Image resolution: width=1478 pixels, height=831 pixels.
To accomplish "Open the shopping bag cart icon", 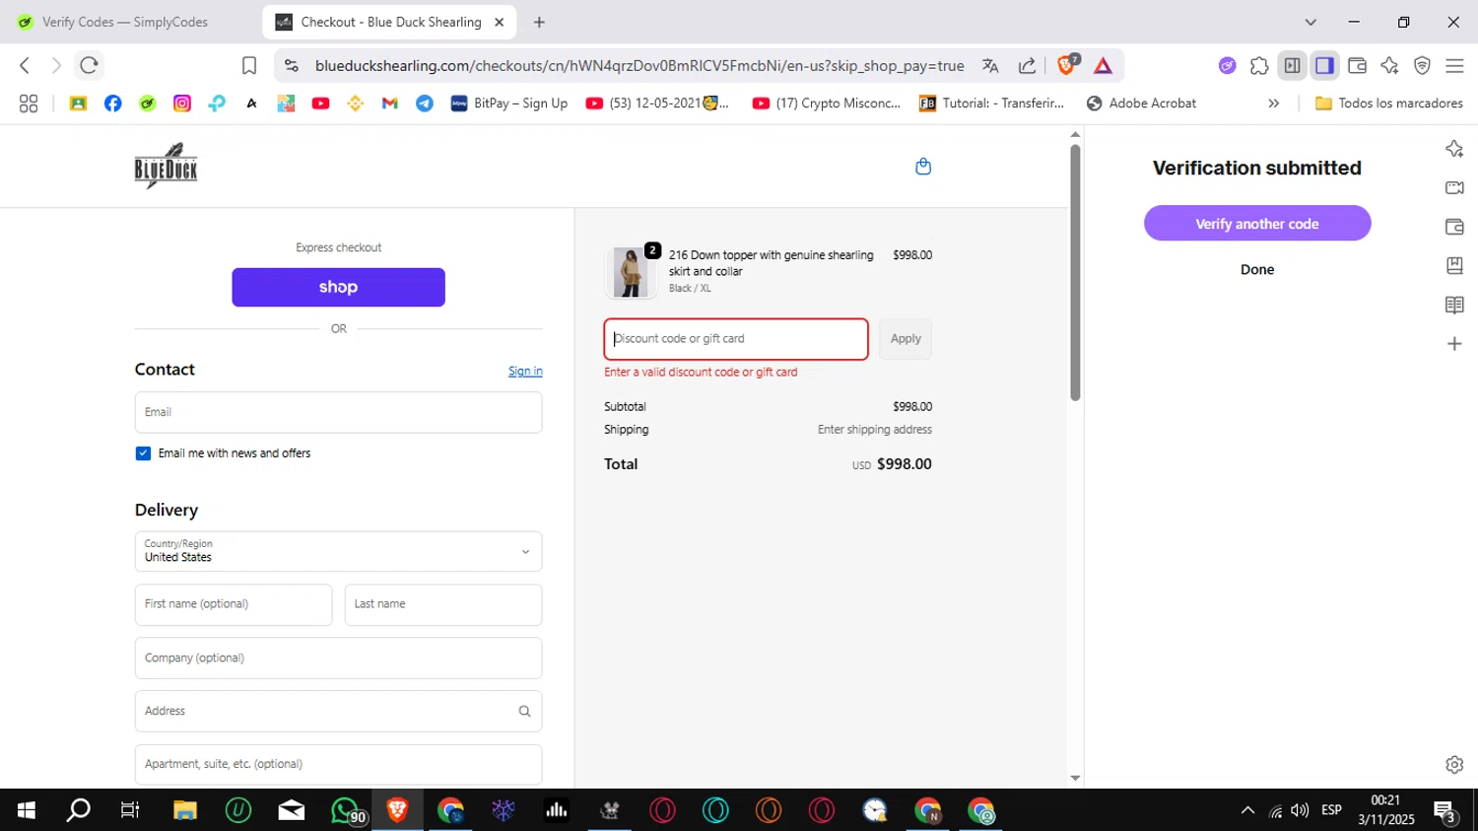I will click(923, 166).
